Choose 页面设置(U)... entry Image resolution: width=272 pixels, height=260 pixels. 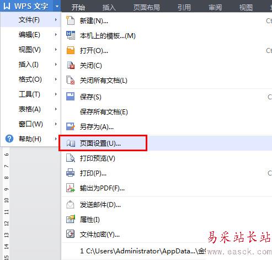[167, 143]
